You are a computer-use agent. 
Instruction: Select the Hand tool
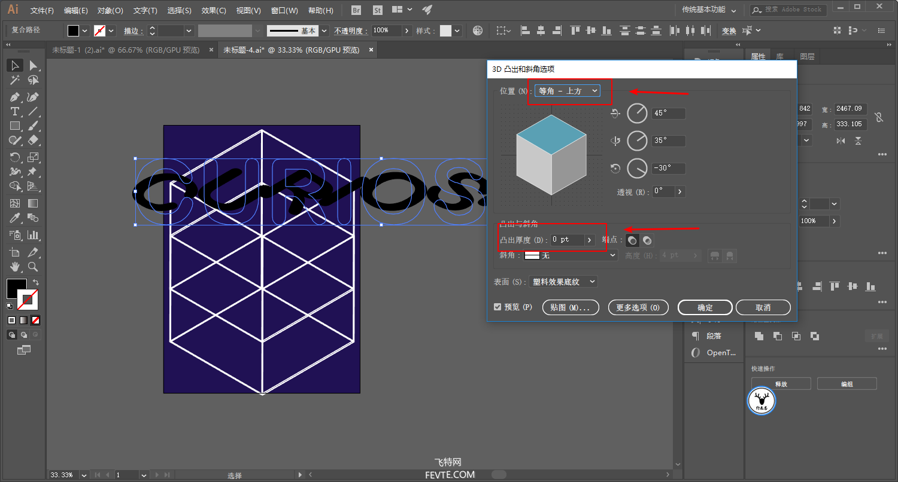[x=15, y=267]
